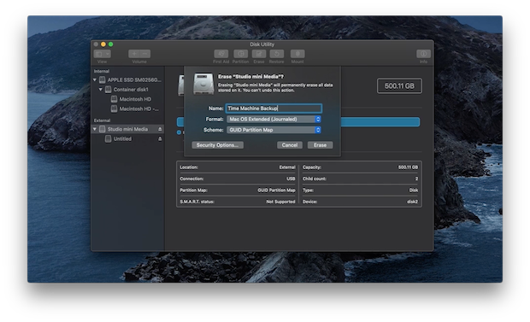This screenshot has height=322, width=530.
Task: Collapse the APPLE SSD disk tree
Action: [95, 80]
